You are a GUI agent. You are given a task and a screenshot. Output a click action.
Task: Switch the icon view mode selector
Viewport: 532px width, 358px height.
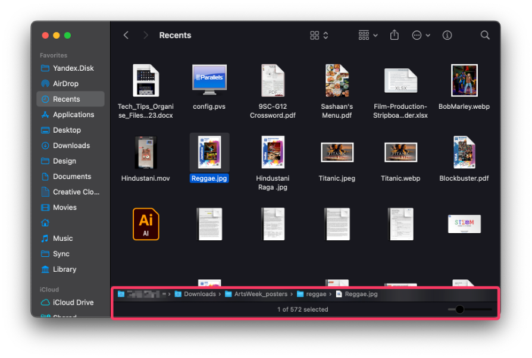319,35
